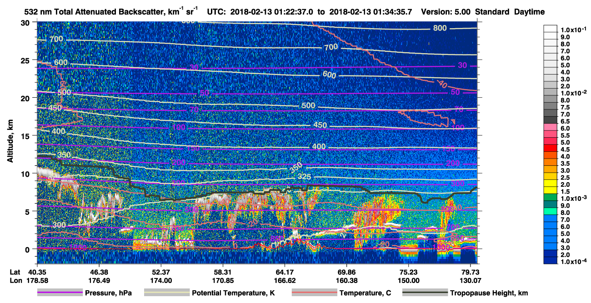Click the darkest blue colorbar swatch beside 1.0x10-4

coord(551,261)
